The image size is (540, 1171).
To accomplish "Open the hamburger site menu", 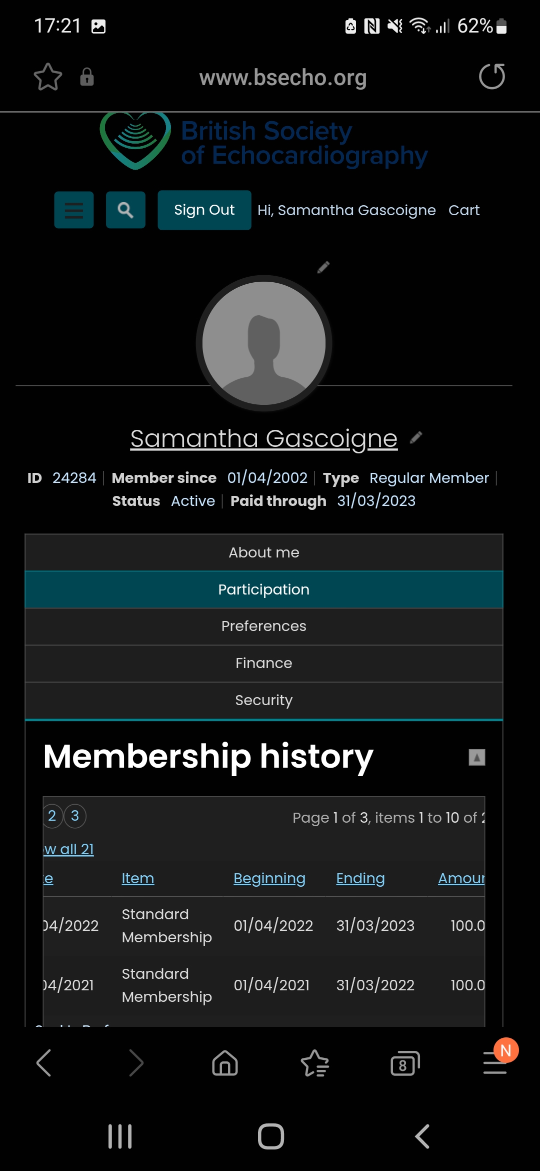I will click(74, 210).
